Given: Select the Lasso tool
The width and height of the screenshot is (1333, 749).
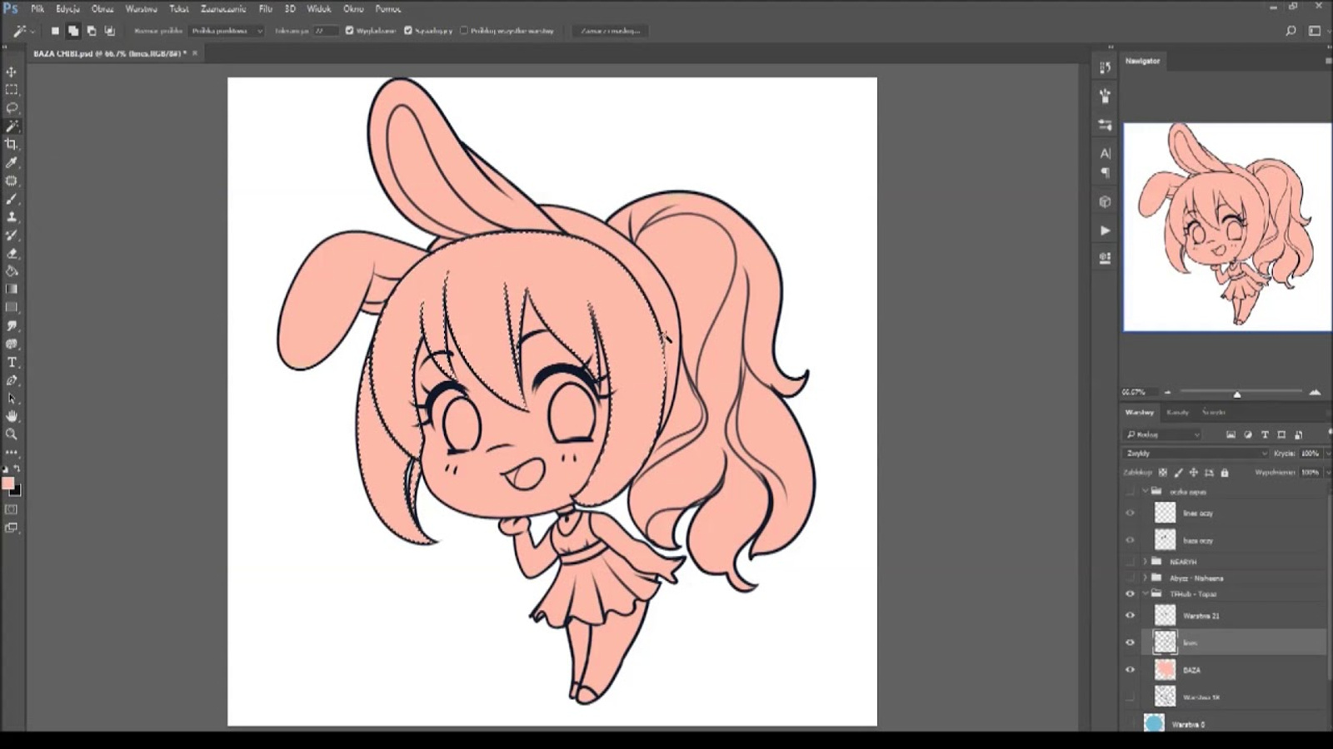Looking at the screenshot, I should [x=12, y=108].
